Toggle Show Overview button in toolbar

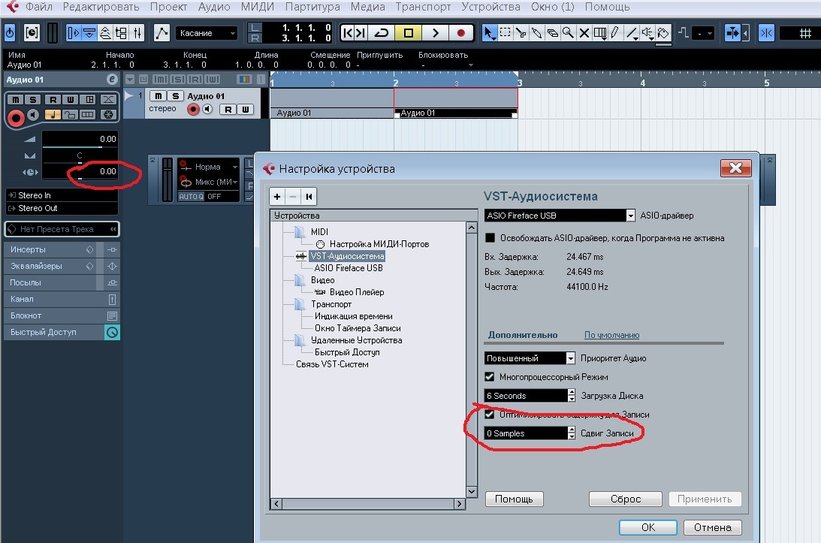click(x=105, y=33)
